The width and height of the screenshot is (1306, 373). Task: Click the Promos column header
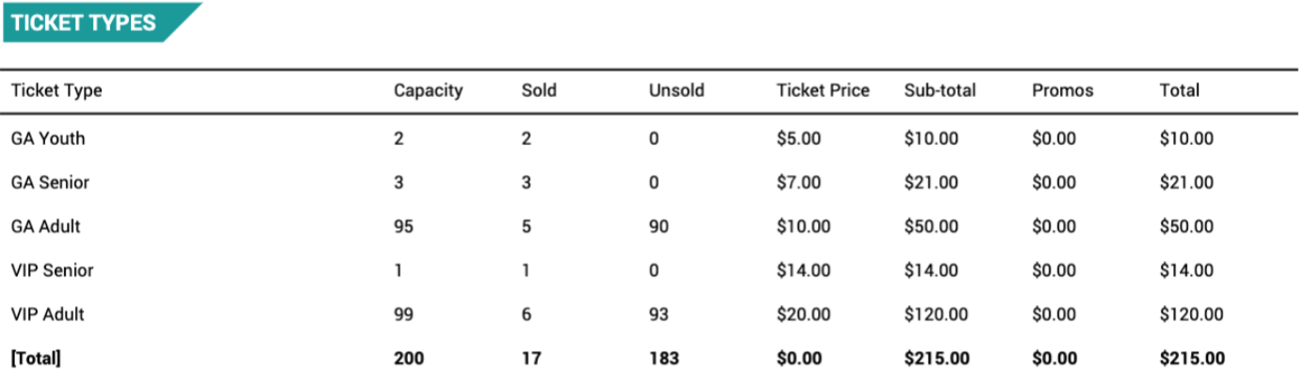1063,91
